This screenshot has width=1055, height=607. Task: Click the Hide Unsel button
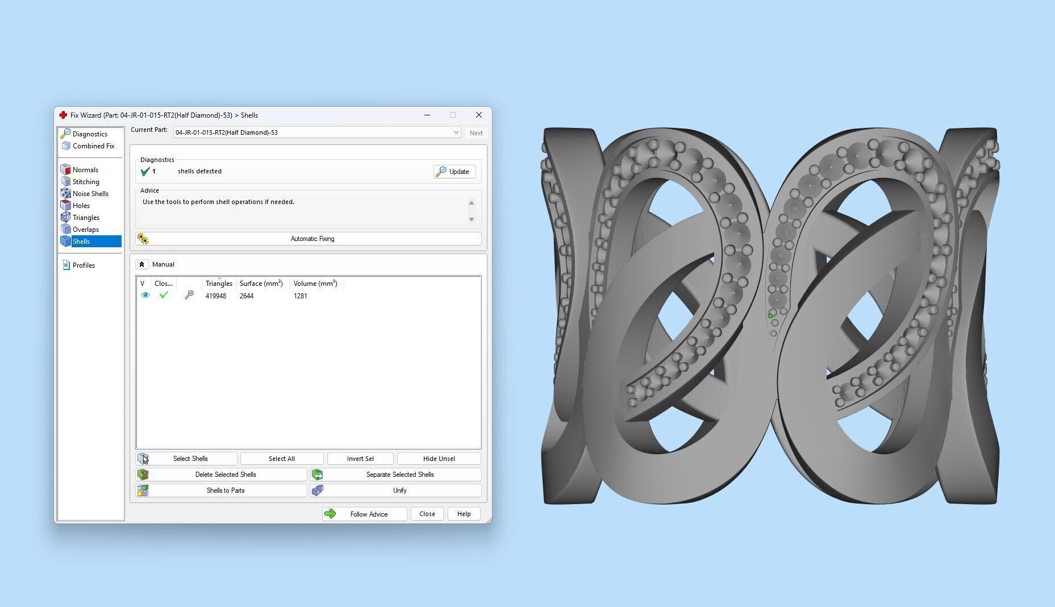click(x=439, y=459)
